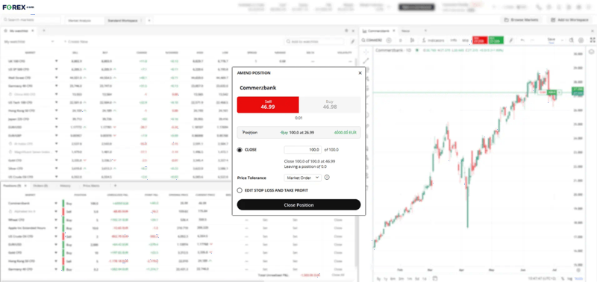This screenshot has width=597, height=282.
Task: Select the trend line drawing tool
Action: (x=366, y=60)
